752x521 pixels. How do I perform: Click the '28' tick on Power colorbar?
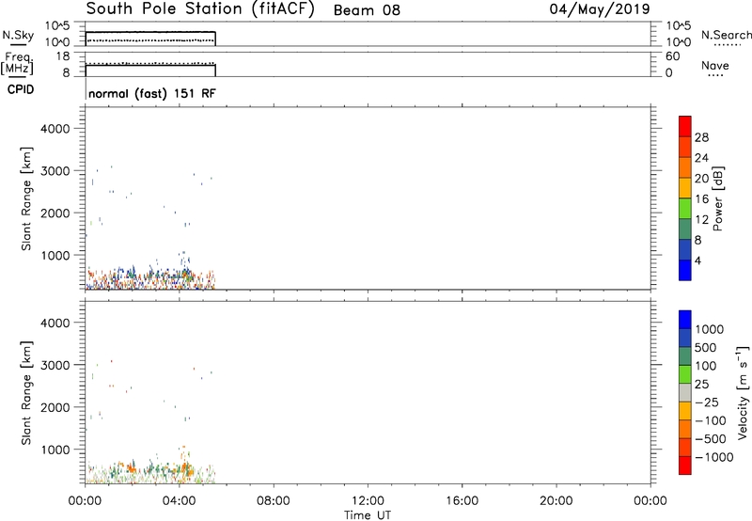coord(701,137)
